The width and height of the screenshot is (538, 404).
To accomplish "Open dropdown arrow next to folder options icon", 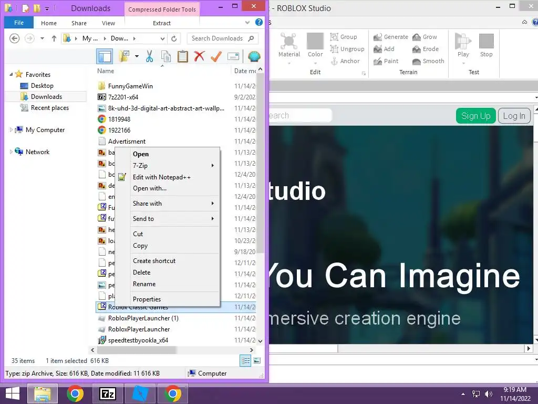I will [137, 56].
